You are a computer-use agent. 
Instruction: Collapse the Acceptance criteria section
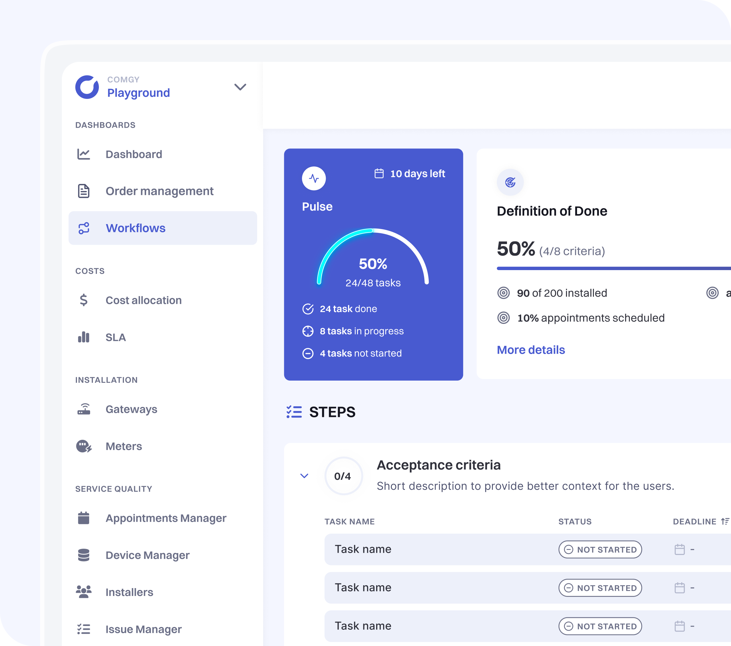(x=304, y=476)
